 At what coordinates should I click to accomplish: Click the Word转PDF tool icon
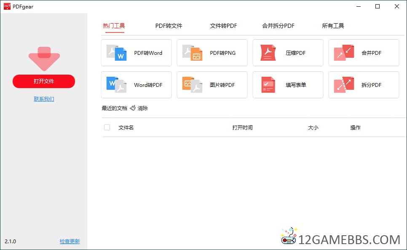(117, 85)
